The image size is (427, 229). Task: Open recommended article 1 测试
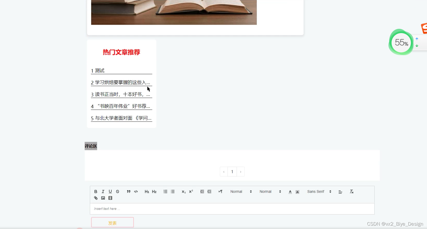point(121,71)
